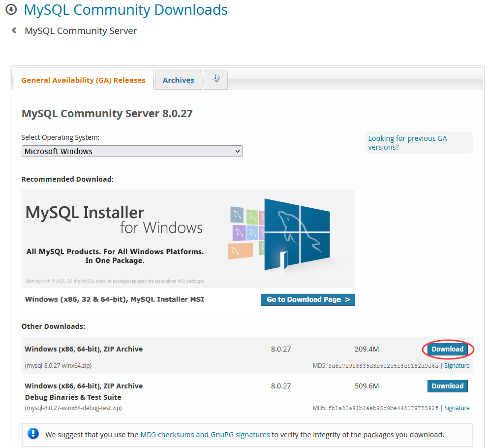Open the information icon tab
Screen dimensions: 488x448
tap(215, 80)
